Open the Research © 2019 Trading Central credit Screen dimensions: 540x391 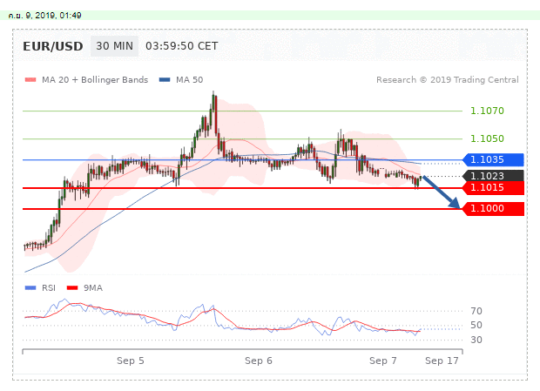[x=447, y=80]
